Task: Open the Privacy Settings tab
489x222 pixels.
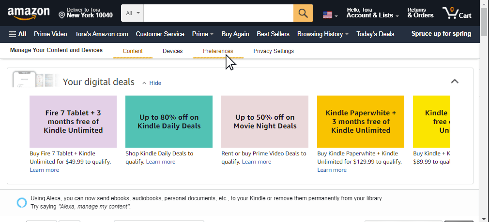Action: pyautogui.click(x=274, y=51)
